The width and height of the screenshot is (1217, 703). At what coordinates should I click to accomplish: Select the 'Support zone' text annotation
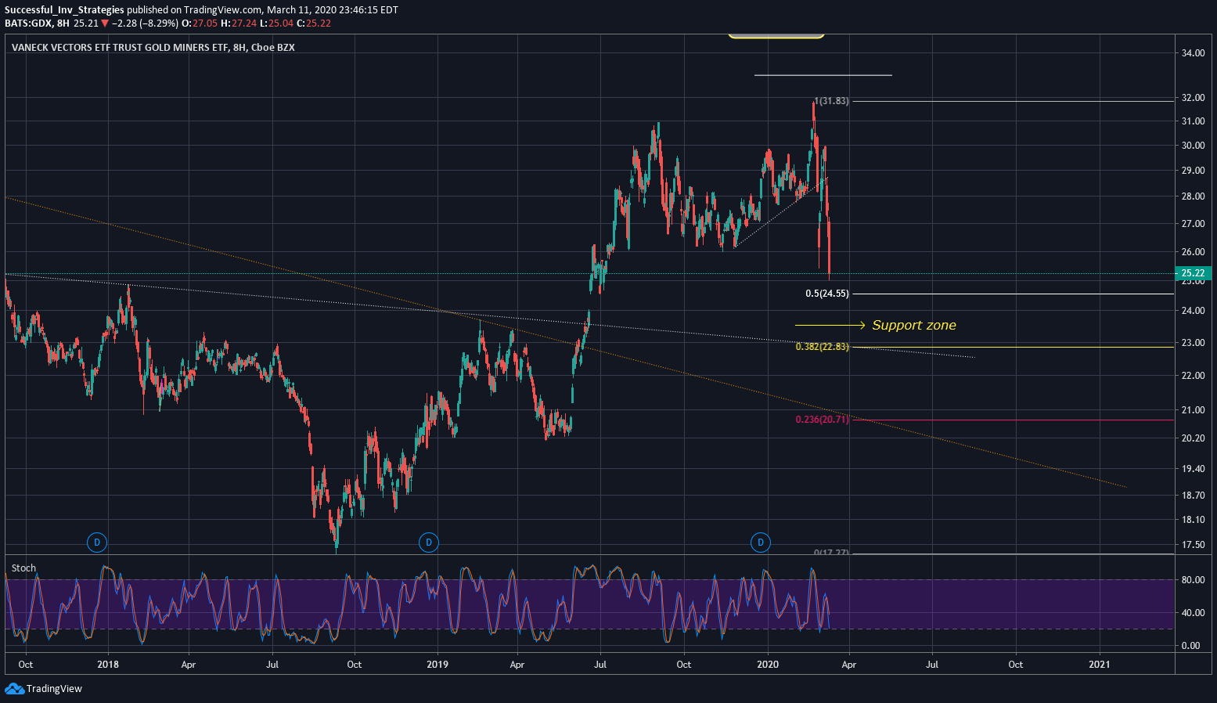coord(914,325)
